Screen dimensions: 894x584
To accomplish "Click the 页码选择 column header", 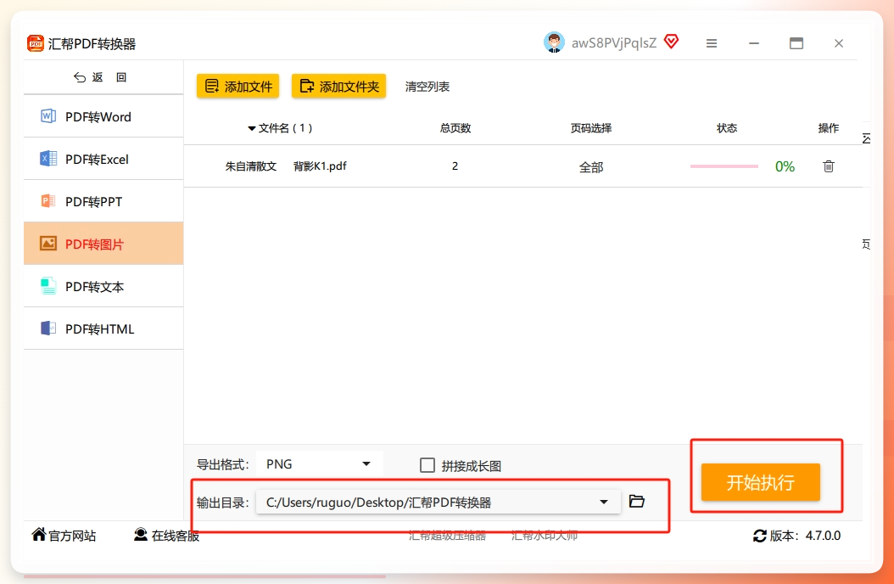I will [591, 128].
